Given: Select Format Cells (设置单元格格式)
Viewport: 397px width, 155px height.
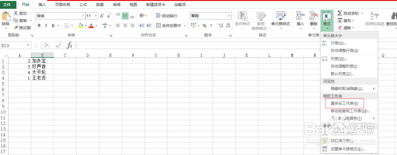Looking at the screenshot, I should [349, 149].
